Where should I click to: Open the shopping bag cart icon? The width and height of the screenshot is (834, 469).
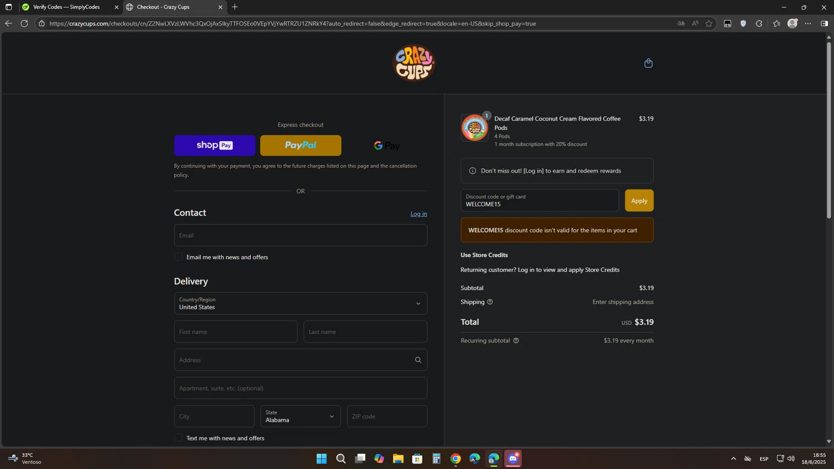[x=648, y=63]
